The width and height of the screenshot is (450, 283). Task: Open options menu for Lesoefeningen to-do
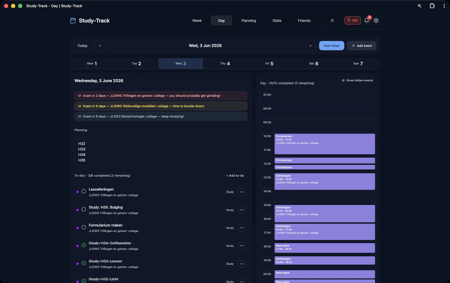click(x=242, y=192)
